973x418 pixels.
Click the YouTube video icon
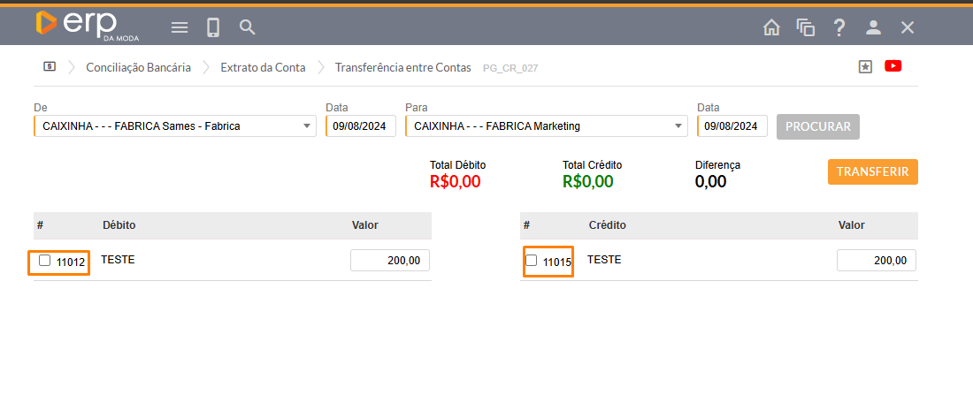point(893,66)
